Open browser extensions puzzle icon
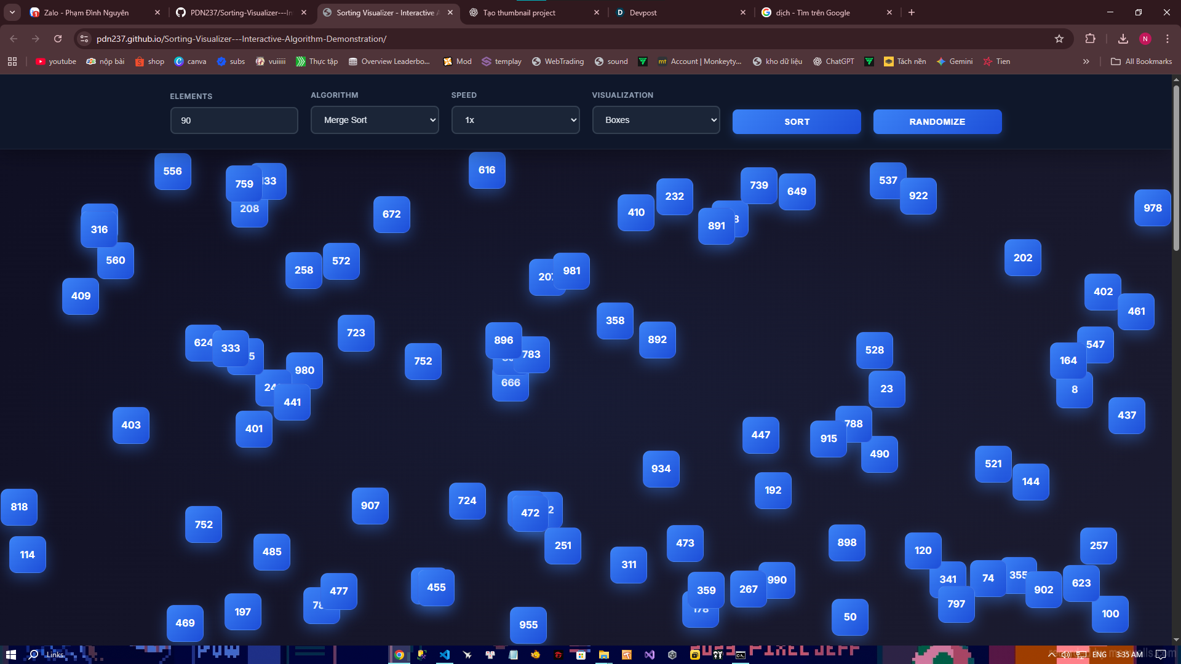 [1090, 39]
